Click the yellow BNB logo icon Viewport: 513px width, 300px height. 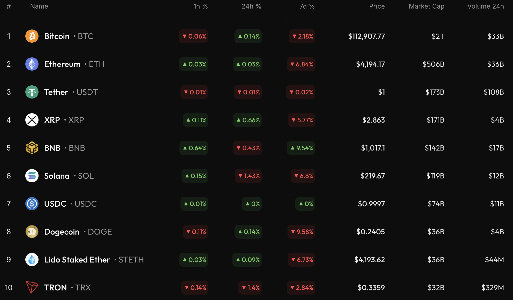pos(32,148)
